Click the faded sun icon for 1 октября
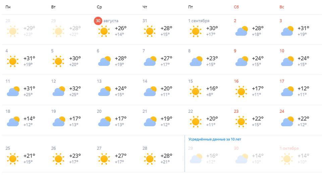This screenshot has height=179, width=322. pos(286,159)
